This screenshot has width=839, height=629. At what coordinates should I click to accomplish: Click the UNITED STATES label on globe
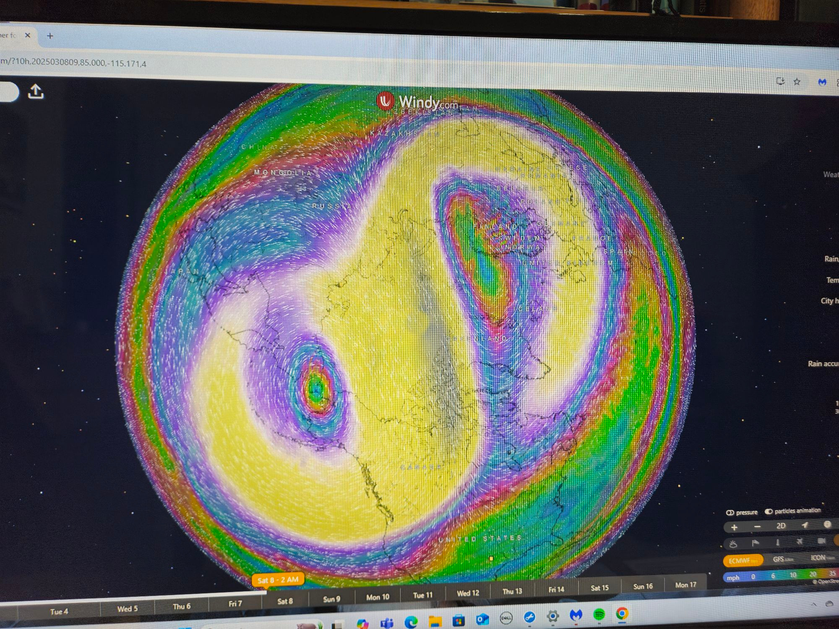480,539
